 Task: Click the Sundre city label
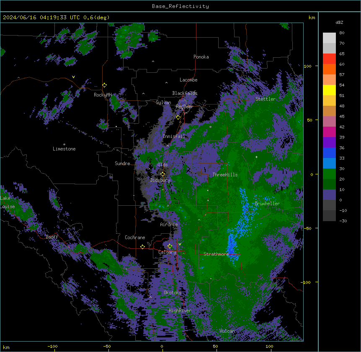[x=122, y=163]
